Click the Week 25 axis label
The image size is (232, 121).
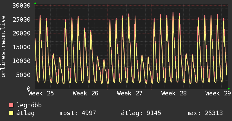pos(41,93)
